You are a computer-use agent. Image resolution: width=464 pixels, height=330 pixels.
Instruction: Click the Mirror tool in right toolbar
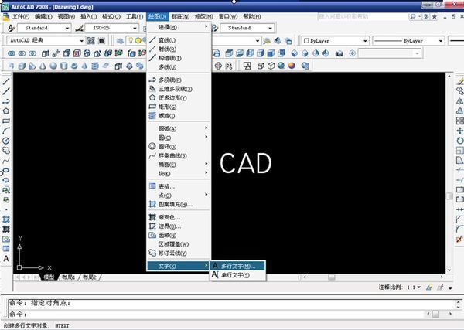coord(459,101)
